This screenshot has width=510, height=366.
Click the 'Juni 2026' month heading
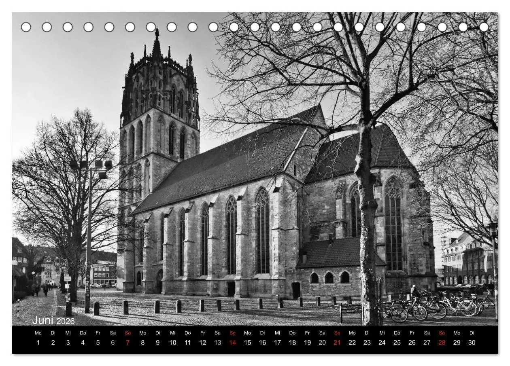click(x=53, y=320)
